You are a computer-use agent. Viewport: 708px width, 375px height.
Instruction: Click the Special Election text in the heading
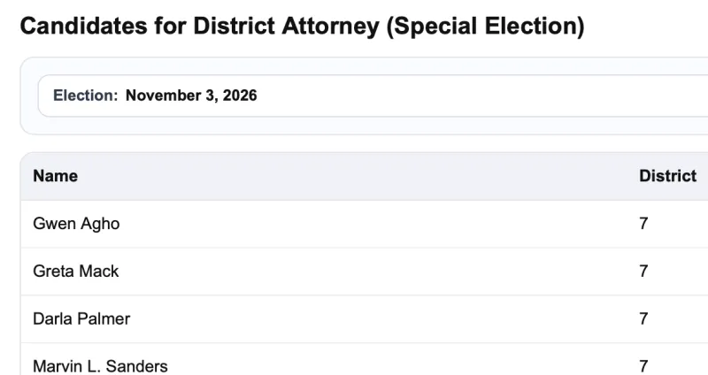point(485,26)
